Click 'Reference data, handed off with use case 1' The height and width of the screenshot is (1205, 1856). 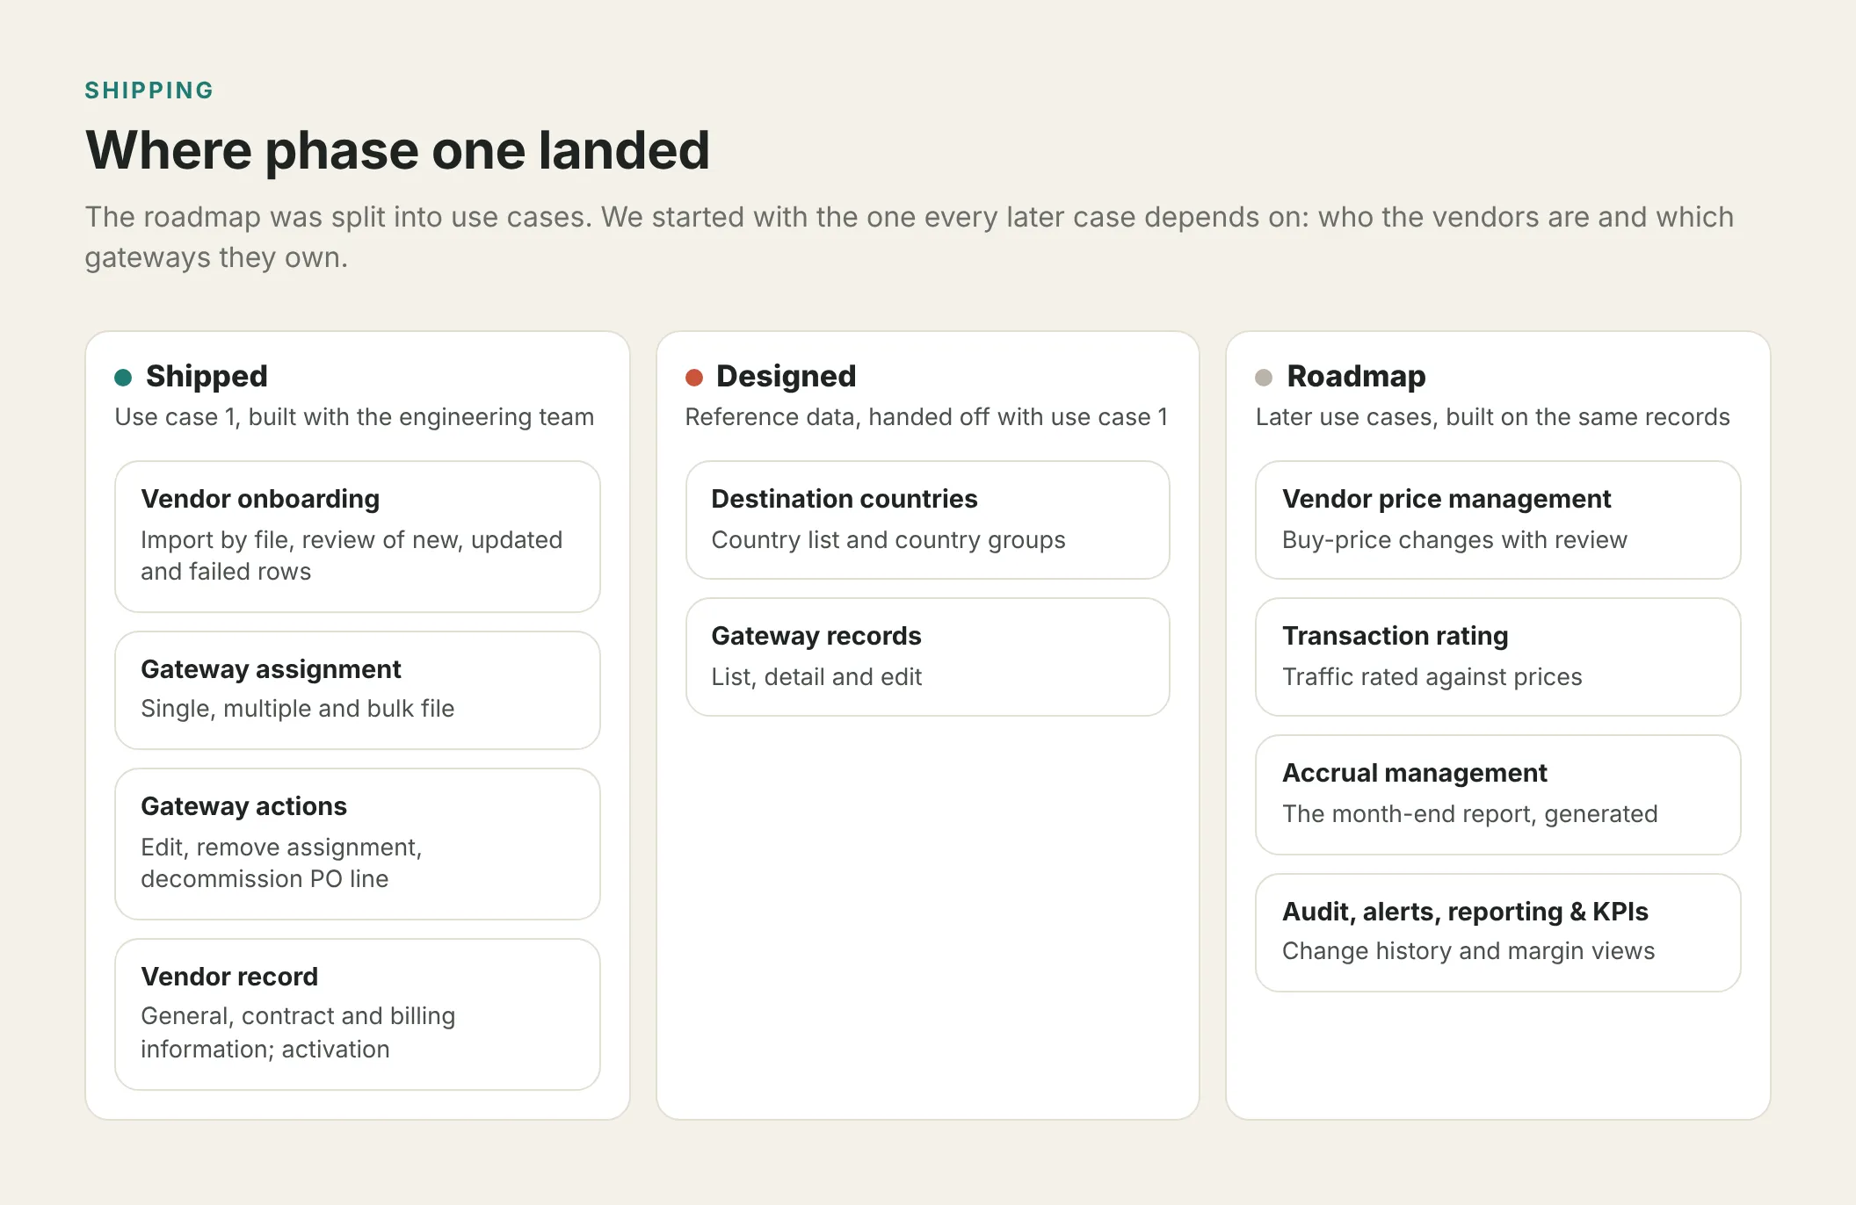point(926,417)
